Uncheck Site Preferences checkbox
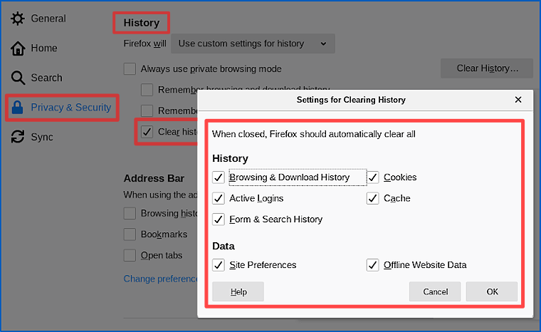This screenshot has height=332, width=541. point(219,265)
